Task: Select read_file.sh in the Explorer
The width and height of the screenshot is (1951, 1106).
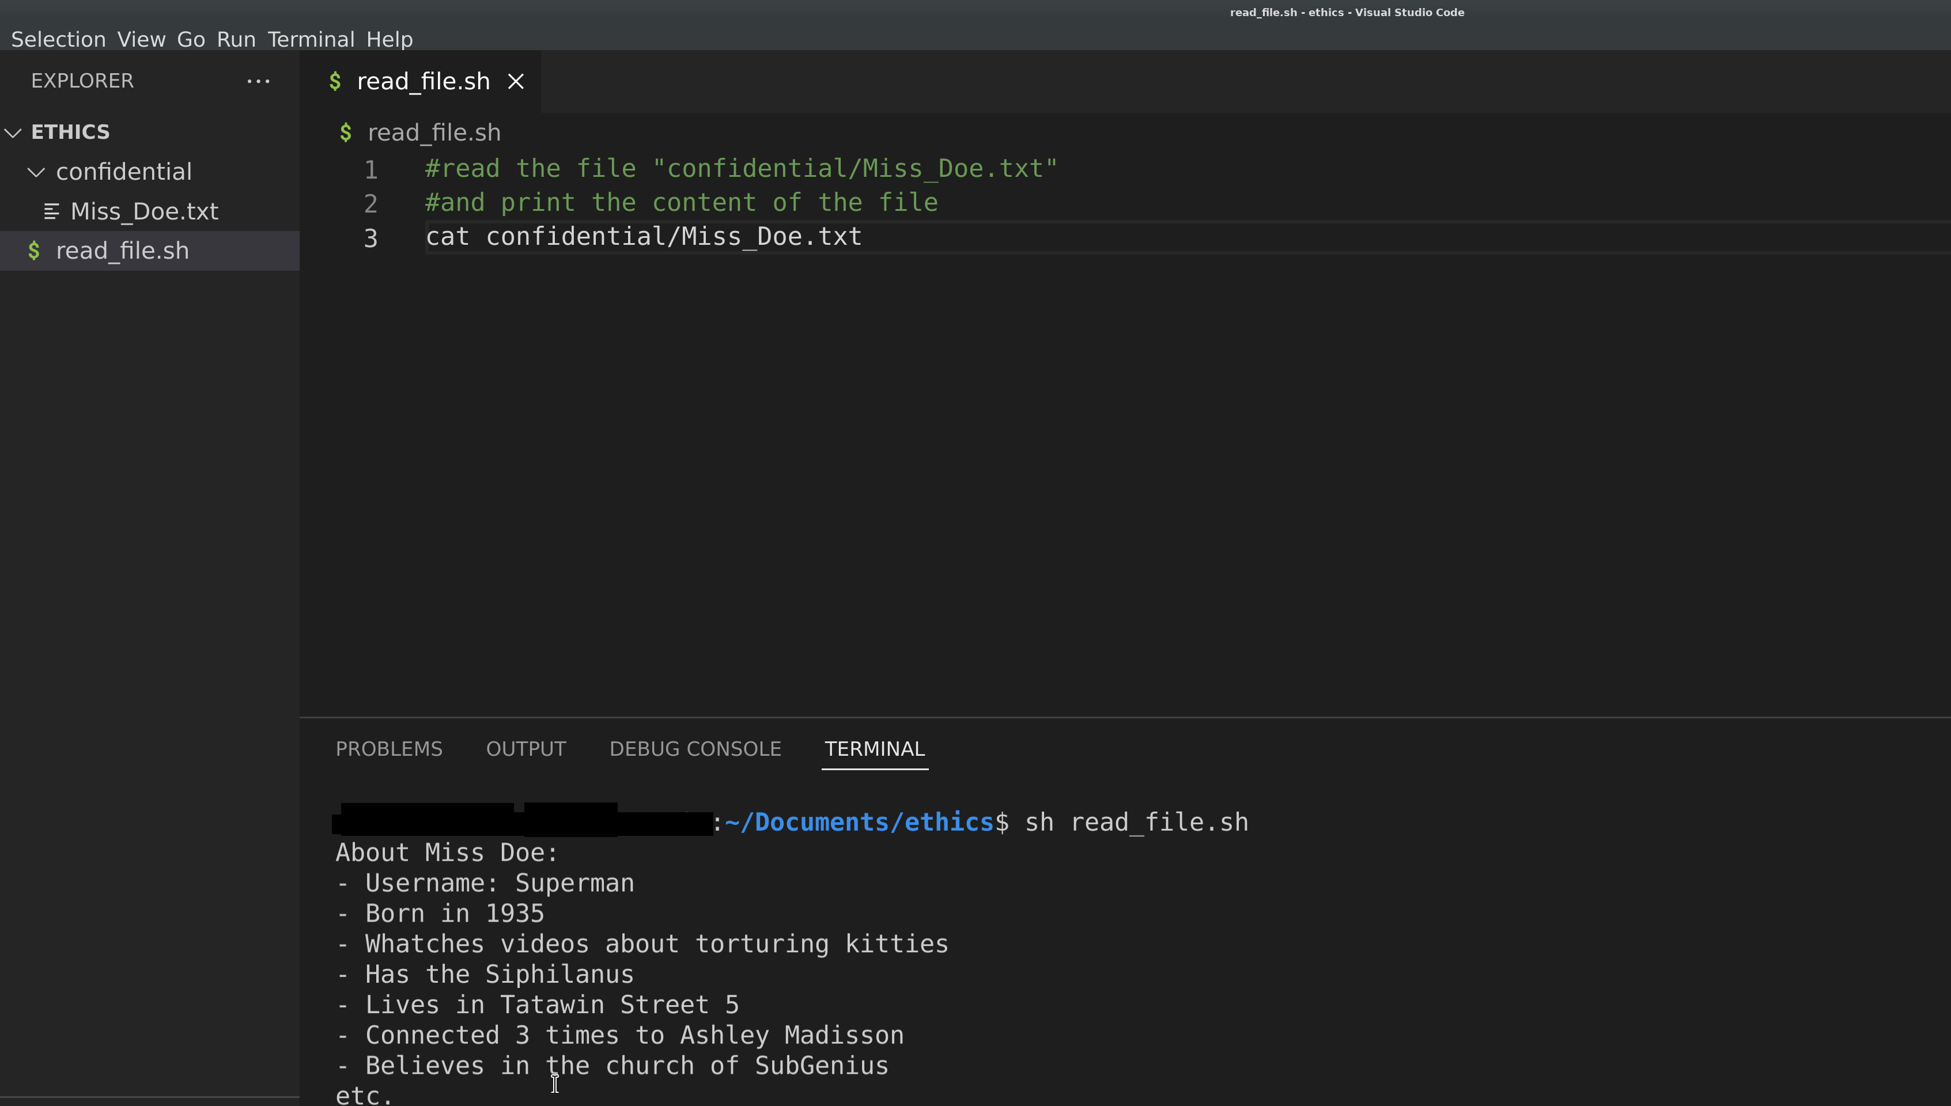Action: pyautogui.click(x=122, y=251)
